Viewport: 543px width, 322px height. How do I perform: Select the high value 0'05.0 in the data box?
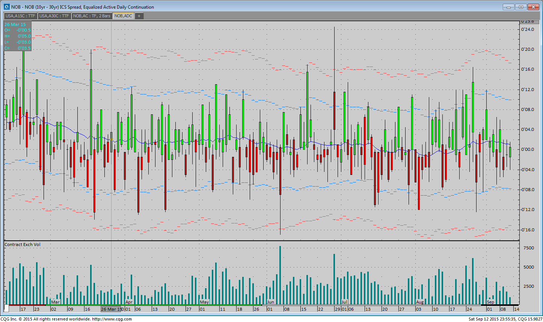[x=24, y=36]
